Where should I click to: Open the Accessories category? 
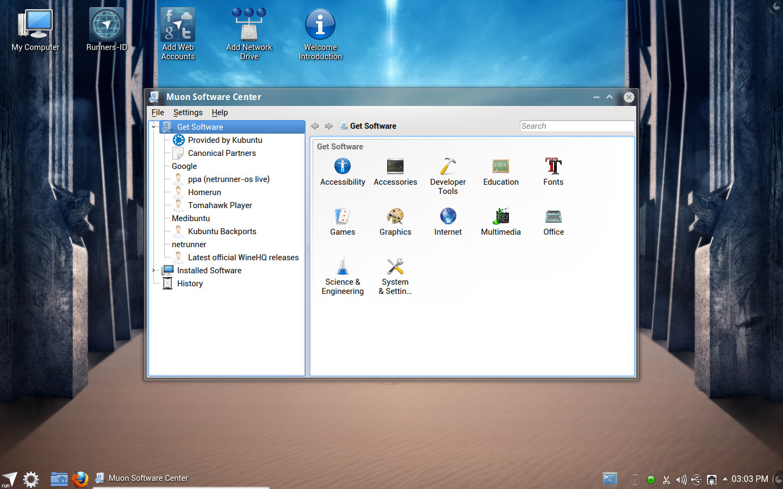(395, 172)
